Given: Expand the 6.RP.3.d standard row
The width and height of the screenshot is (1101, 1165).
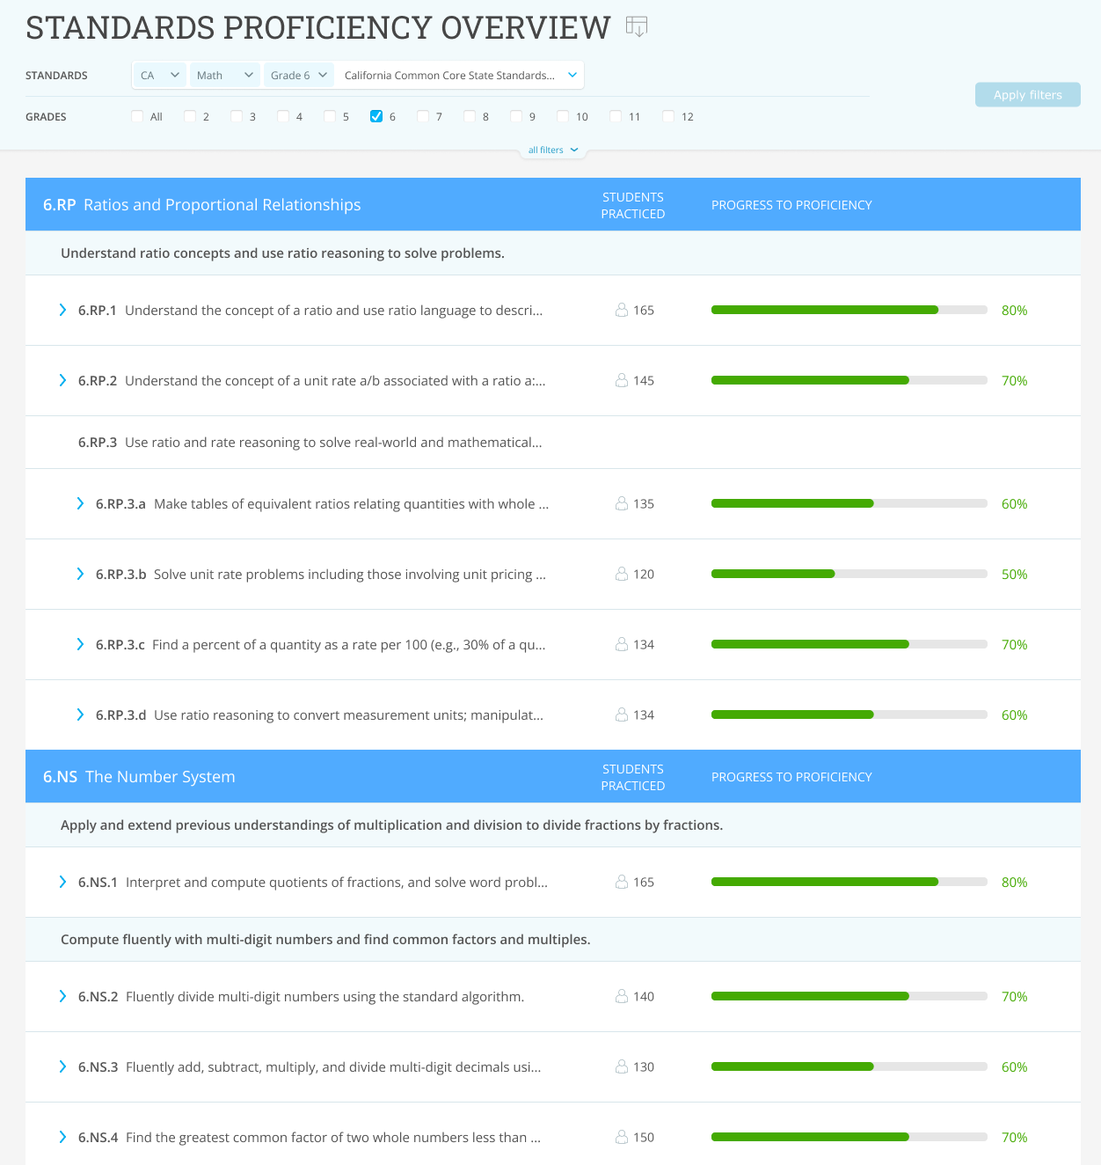Looking at the screenshot, I should 80,714.
